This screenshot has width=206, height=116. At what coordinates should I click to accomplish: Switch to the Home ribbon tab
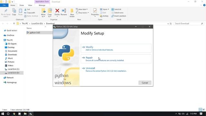[x=13, y=5]
